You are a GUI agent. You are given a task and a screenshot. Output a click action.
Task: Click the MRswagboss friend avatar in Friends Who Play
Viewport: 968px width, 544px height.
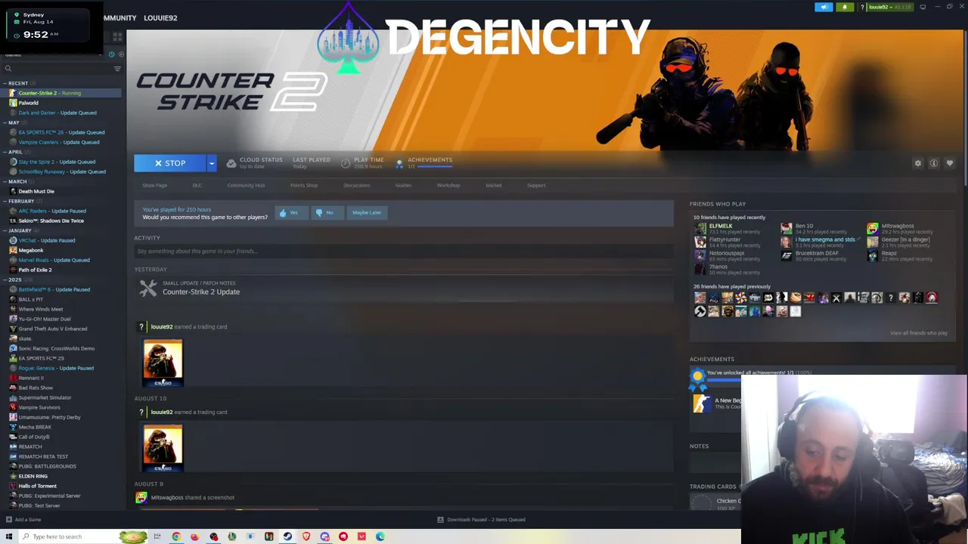tap(873, 229)
